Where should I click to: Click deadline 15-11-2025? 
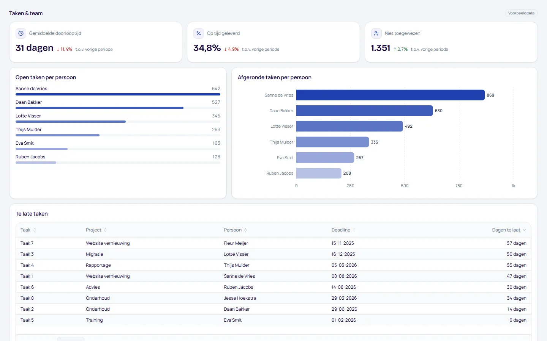[343, 243]
